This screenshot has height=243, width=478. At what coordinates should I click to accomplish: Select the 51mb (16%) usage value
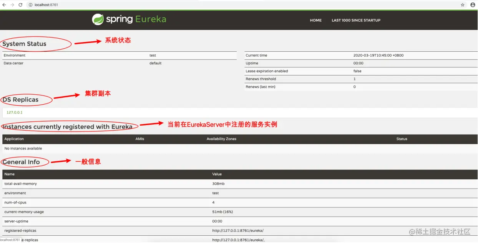[x=222, y=212]
